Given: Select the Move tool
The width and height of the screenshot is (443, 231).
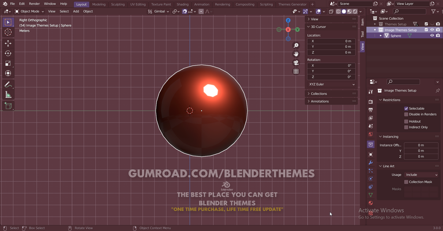Looking at the screenshot, I should point(8,43).
